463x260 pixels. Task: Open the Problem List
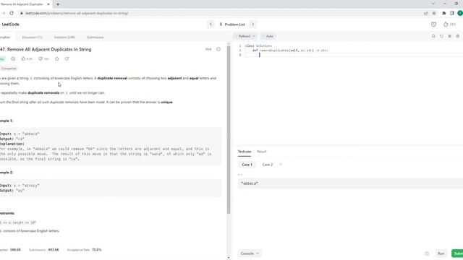[x=232, y=25]
